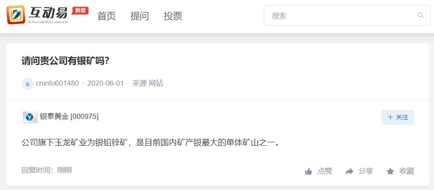Go to the 首页 tab
This screenshot has width=434, height=190.
click(106, 16)
